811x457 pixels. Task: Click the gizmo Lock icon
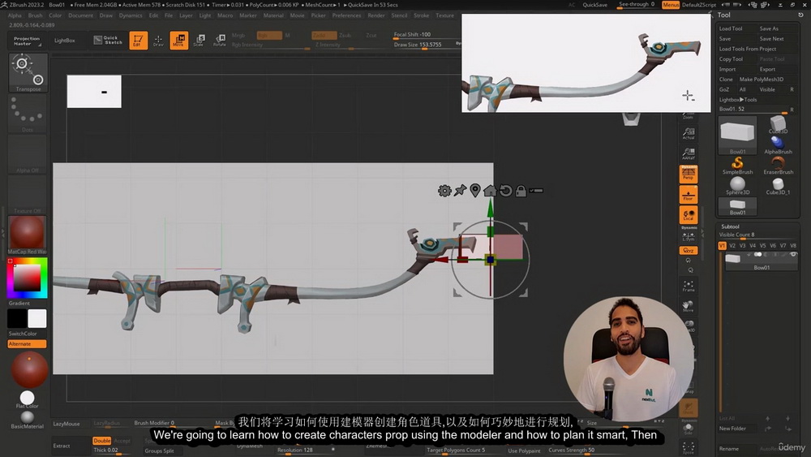pos(521,191)
